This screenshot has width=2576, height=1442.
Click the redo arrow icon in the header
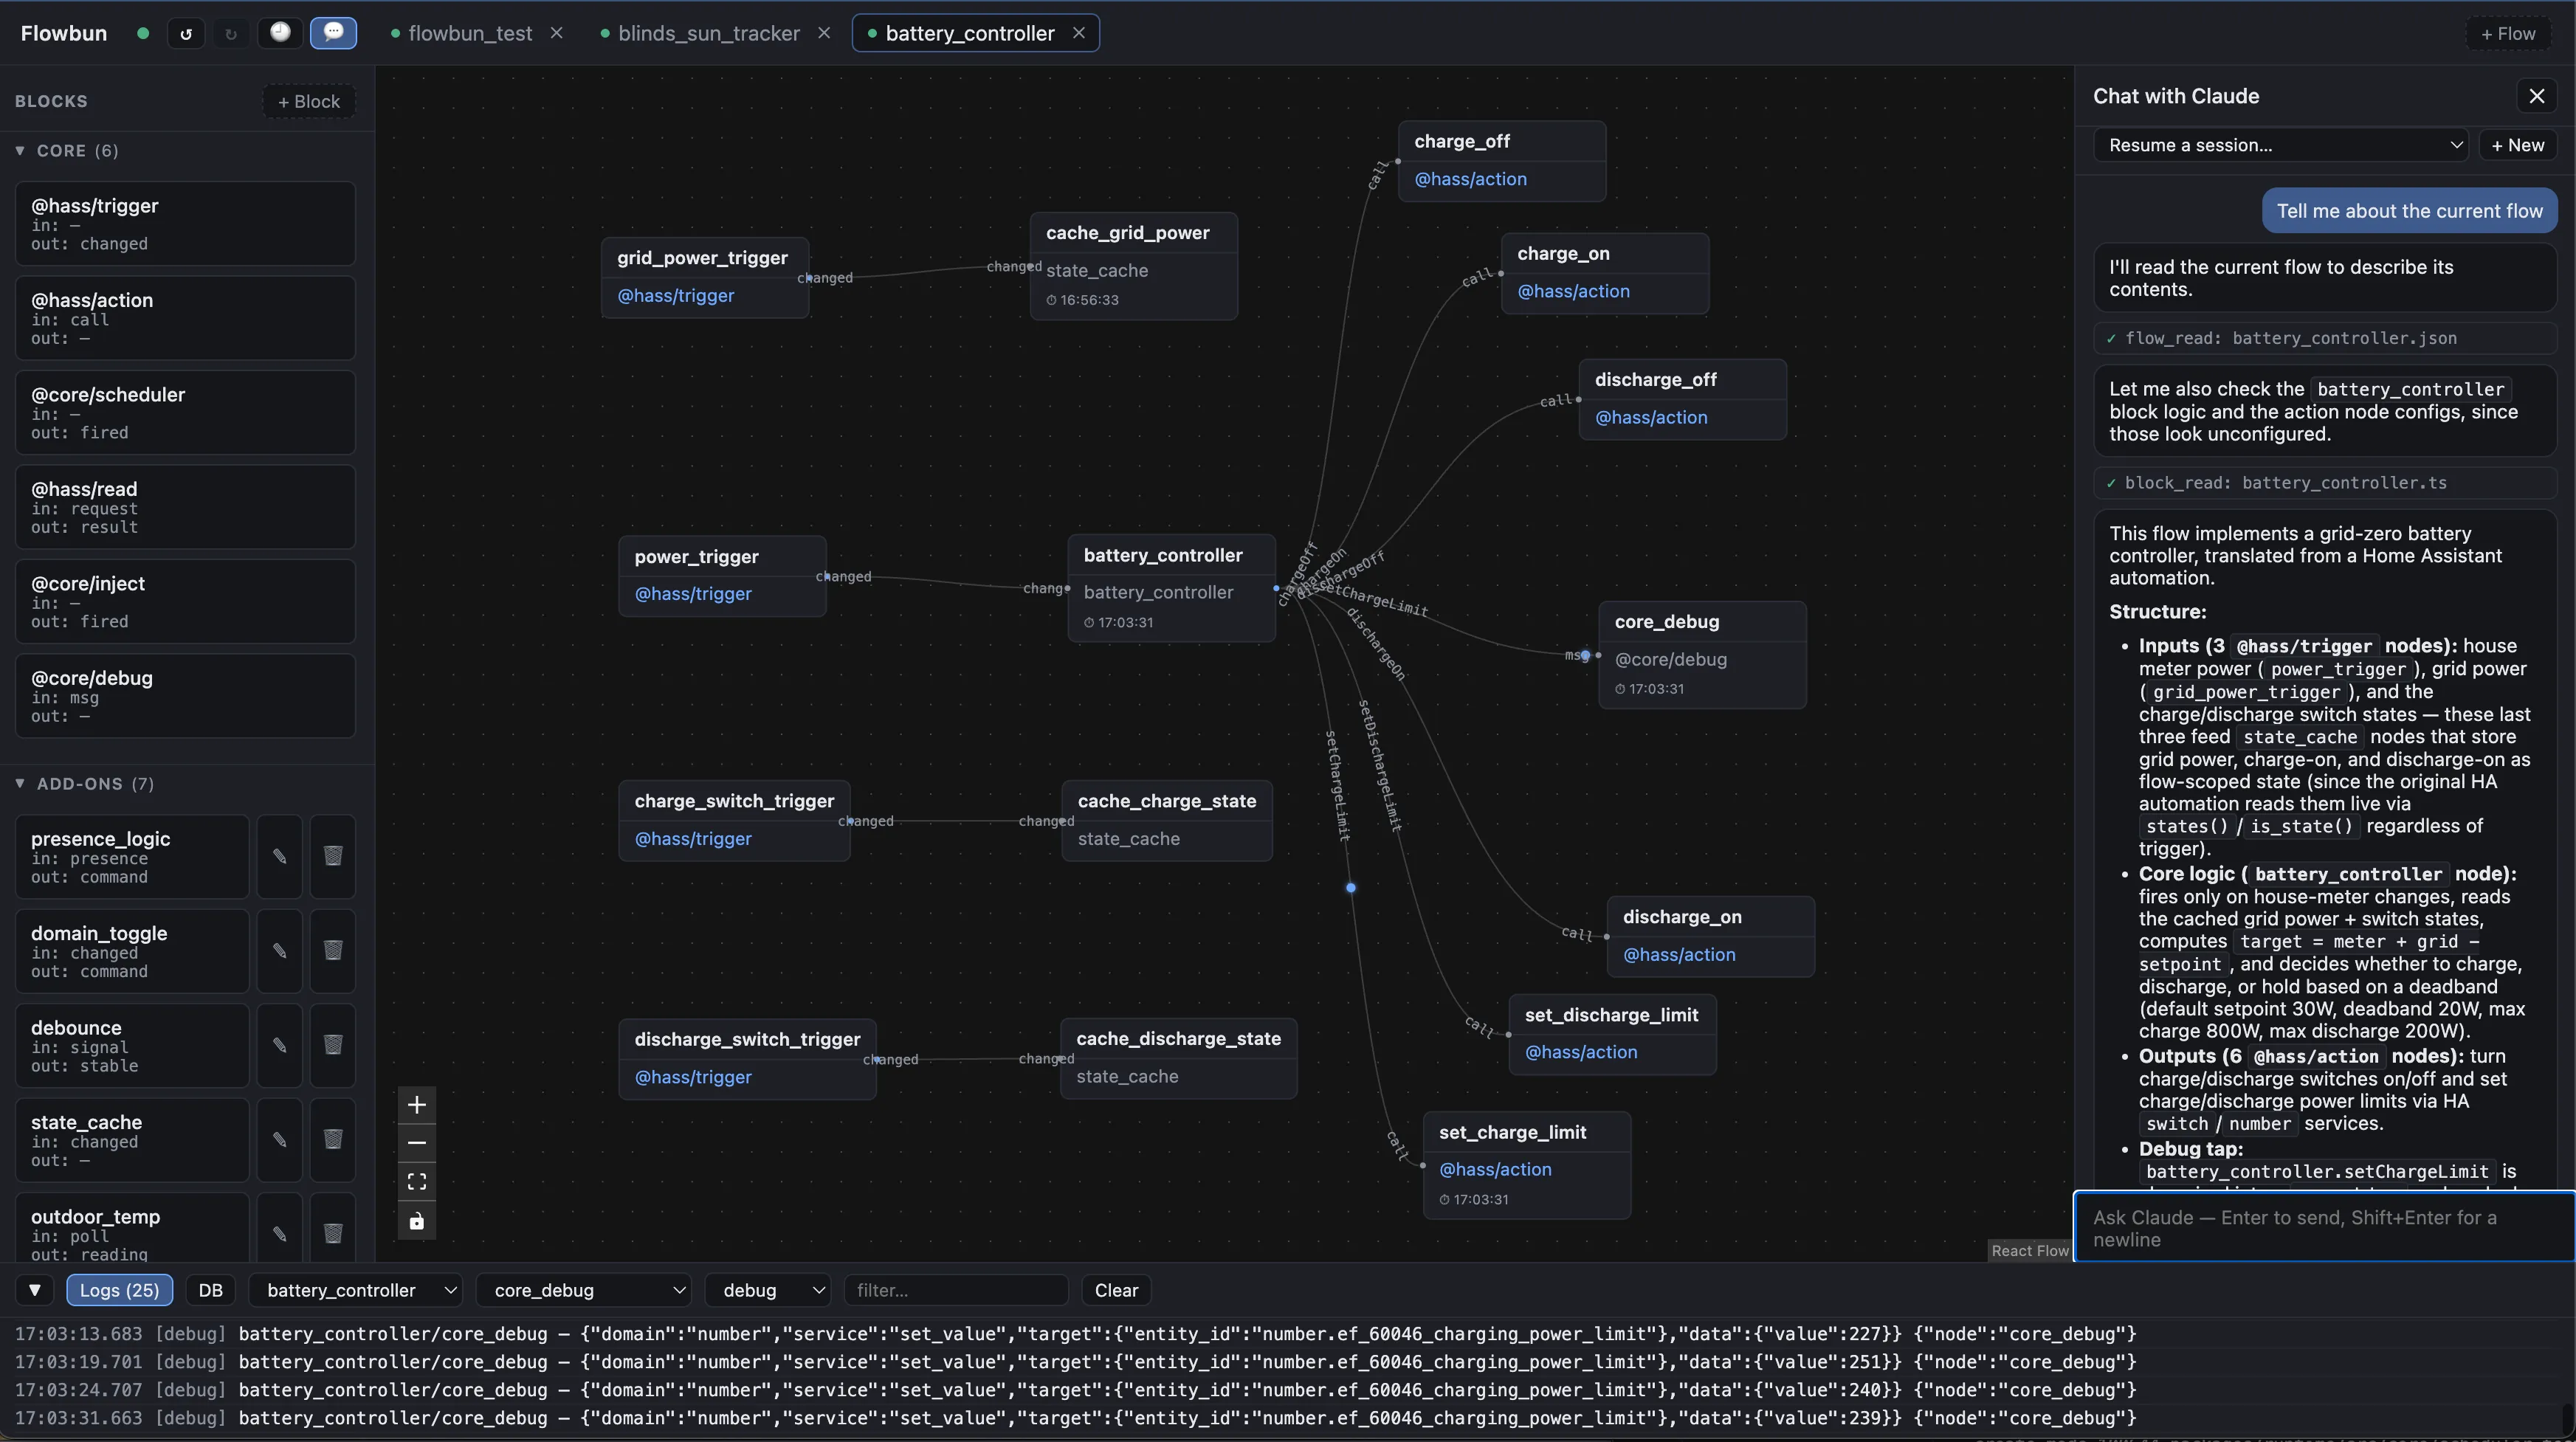click(x=231, y=33)
